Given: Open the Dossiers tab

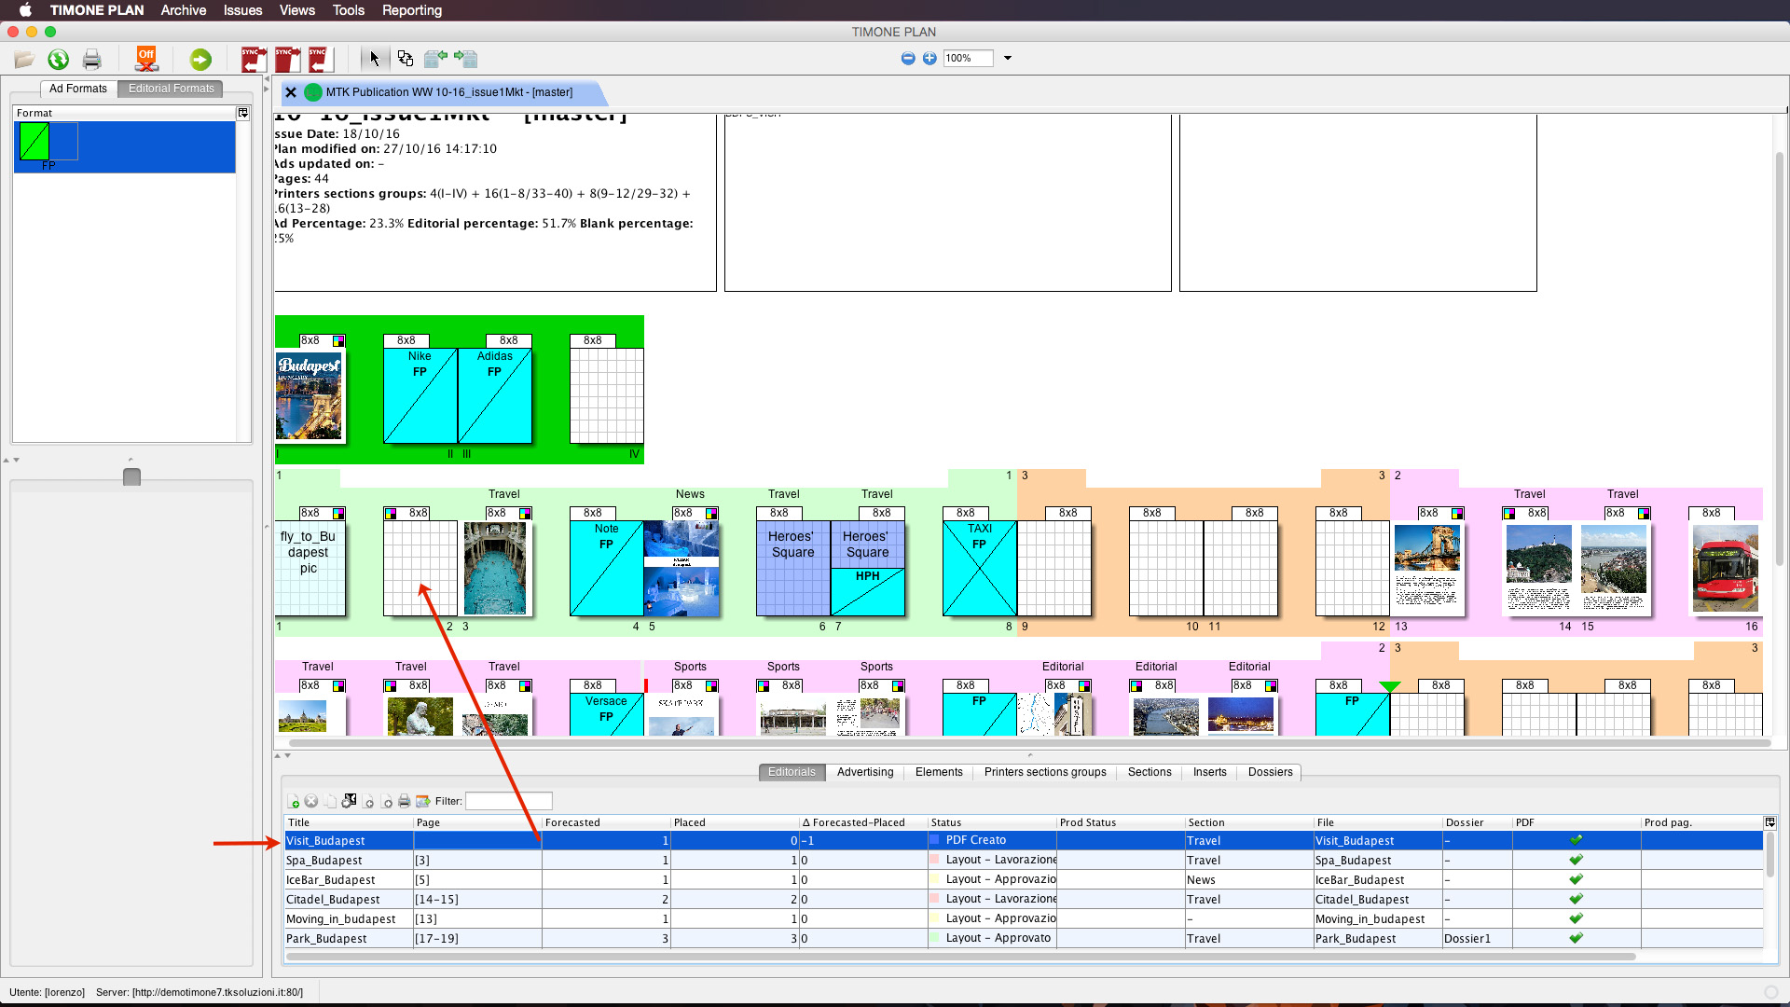Looking at the screenshot, I should [1271, 772].
